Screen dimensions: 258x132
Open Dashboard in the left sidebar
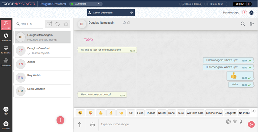6,62
